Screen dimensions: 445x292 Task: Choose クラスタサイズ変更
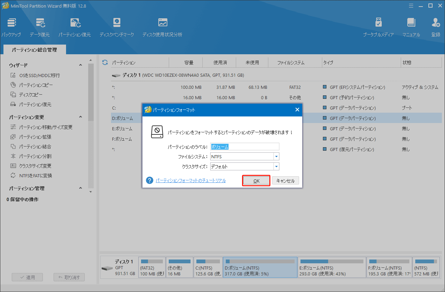coord(30,166)
